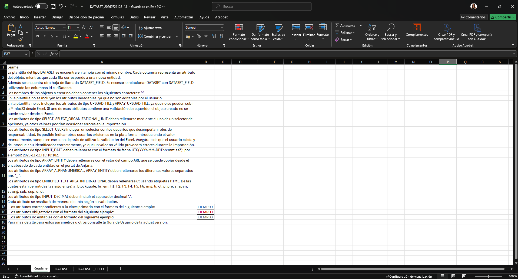This screenshot has width=518, height=279.
Task: Click the Pegar clipboard icon
Action: (11, 28)
